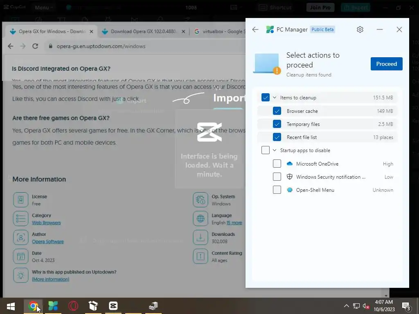Click the muted volume tray icon
The width and height of the screenshot is (419, 314).
pyautogui.click(x=366, y=306)
